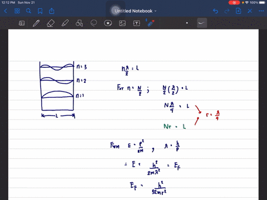
Task: Choose the trail line pointer style
Action: (202, 23)
